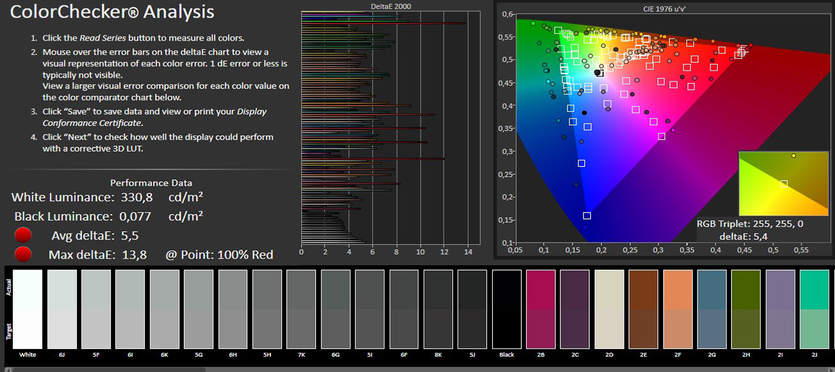Select the 2J green swatch
The height and width of the screenshot is (372, 835).
click(814, 309)
